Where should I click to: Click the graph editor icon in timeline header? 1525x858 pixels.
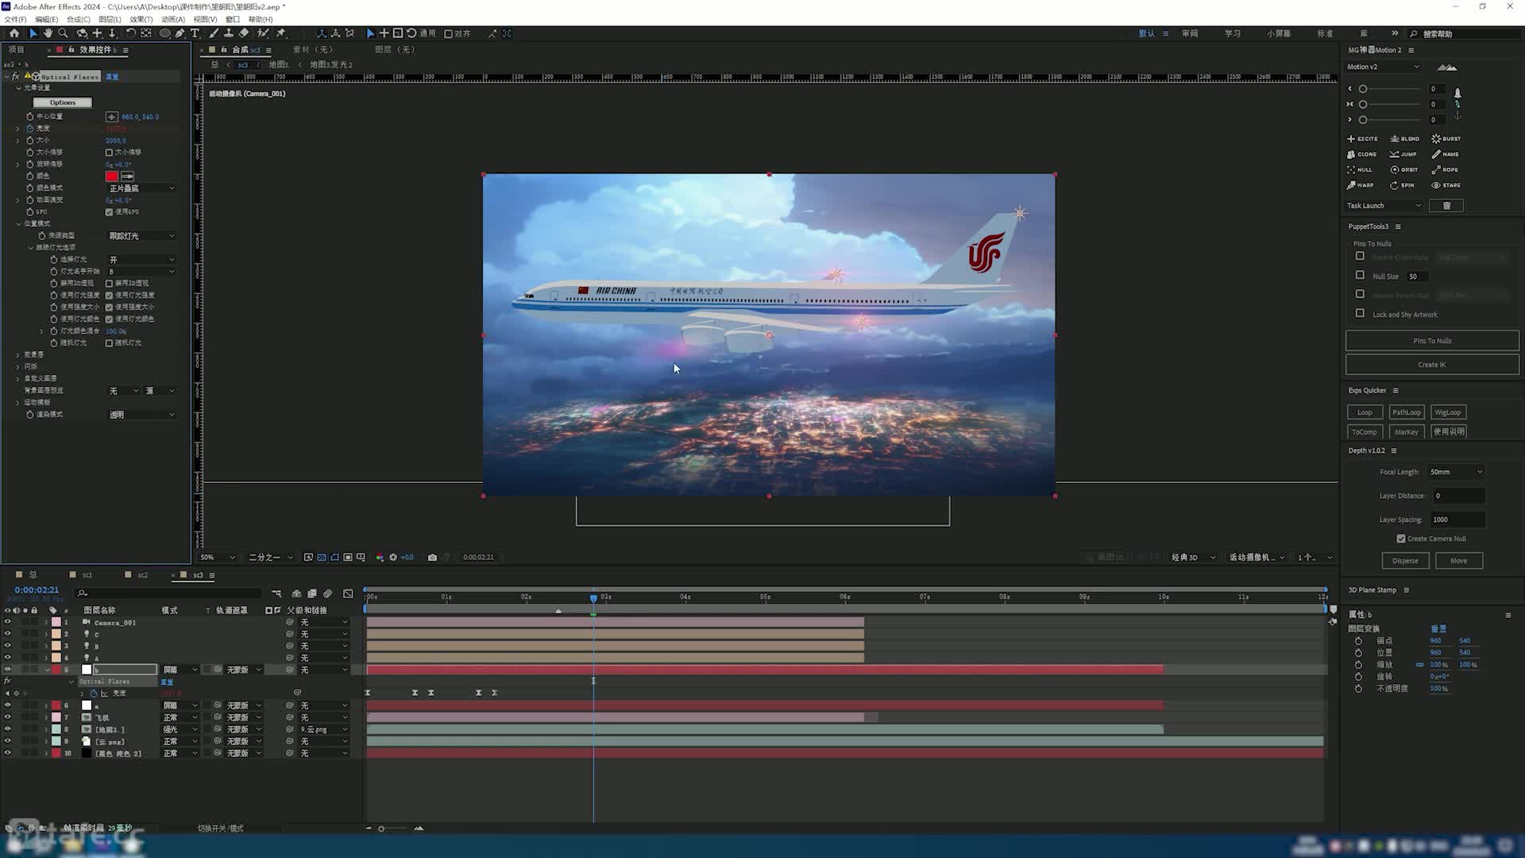[x=348, y=593]
